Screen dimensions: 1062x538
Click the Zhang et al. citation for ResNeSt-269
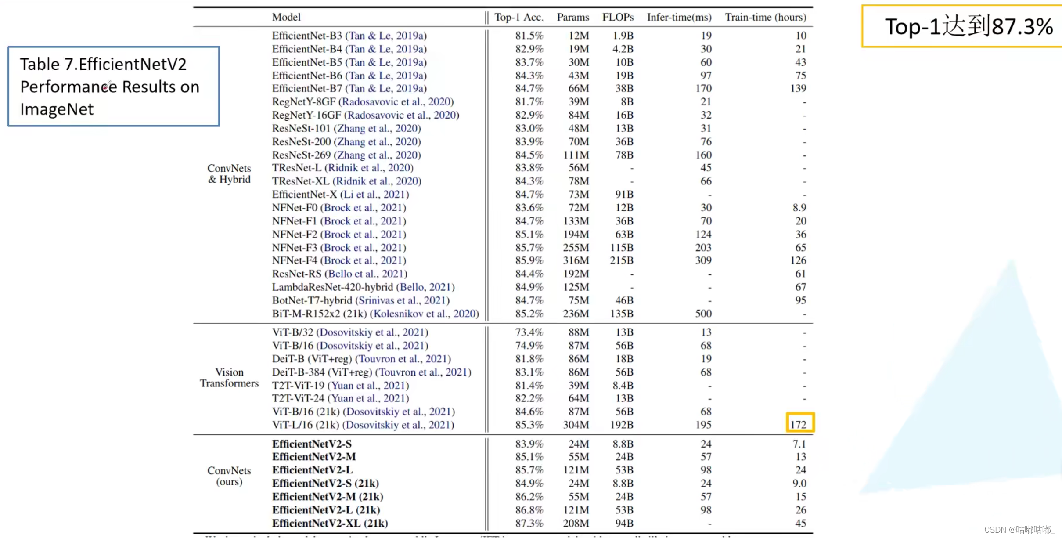tap(377, 155)
